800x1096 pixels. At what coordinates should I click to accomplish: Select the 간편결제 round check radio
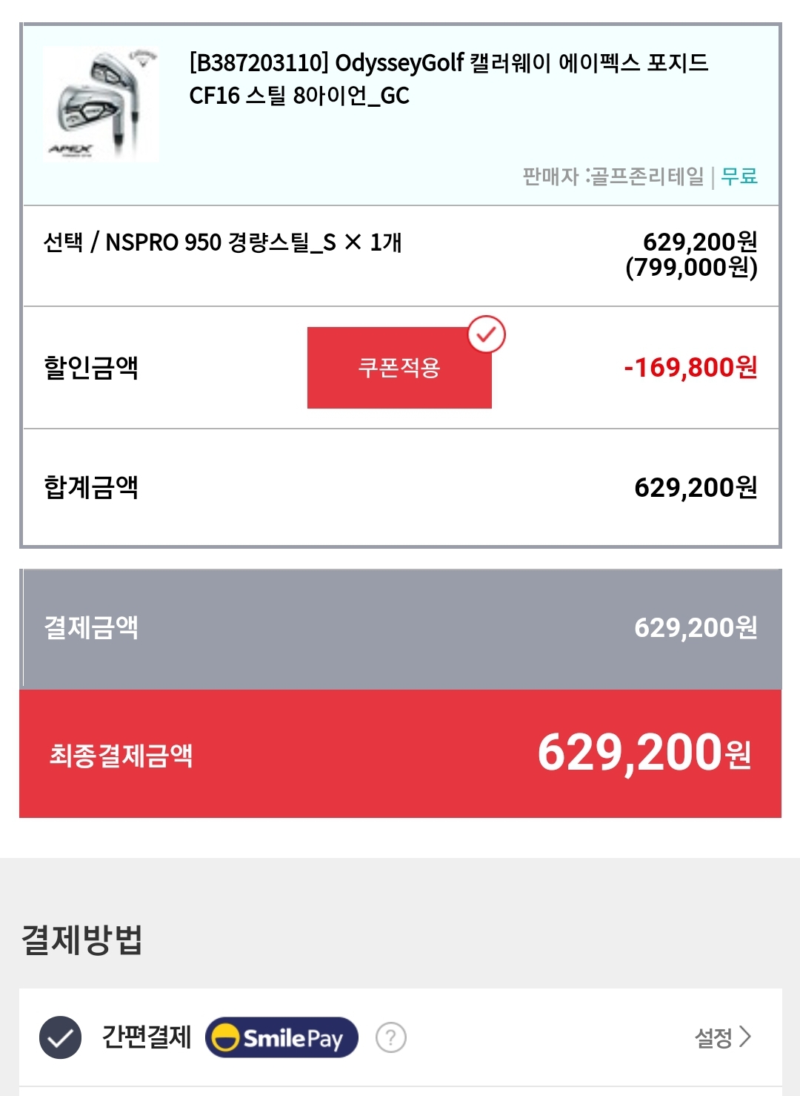60,1037
